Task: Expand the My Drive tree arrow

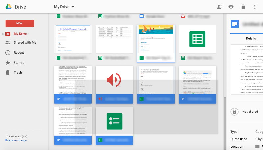Action: tap(3, 34)
